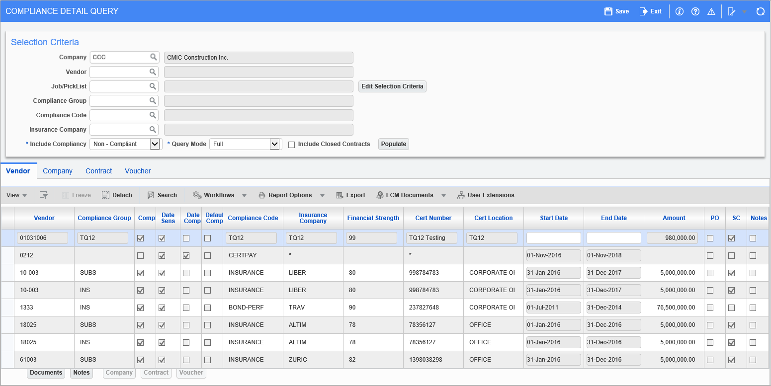Refresh the screen using the circular arrow icon
Viewport: 771px width, 386px height.
(x=760, y=11)
